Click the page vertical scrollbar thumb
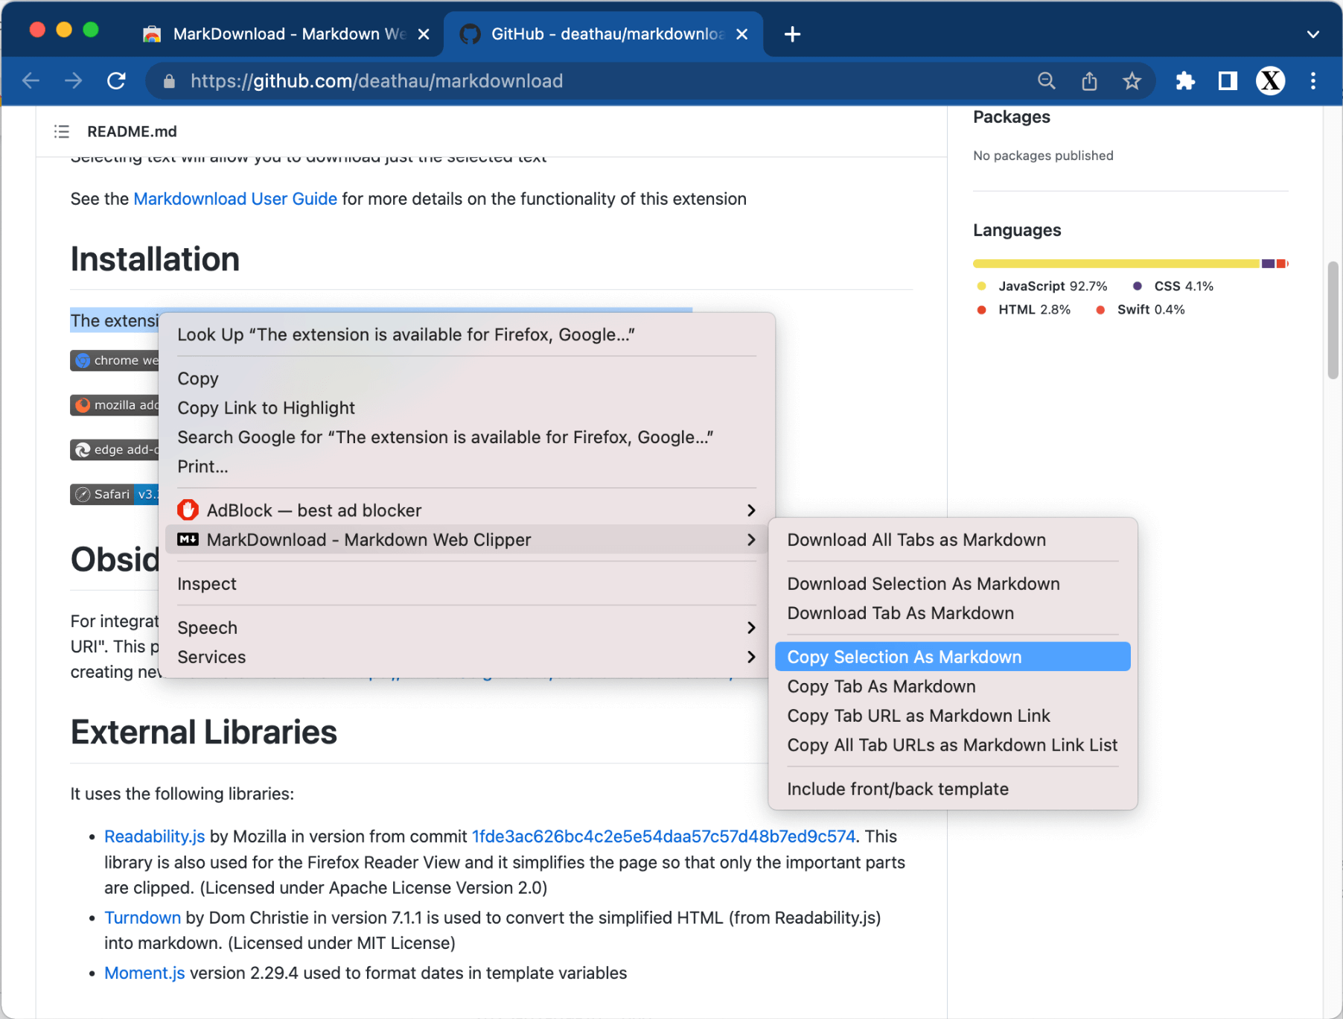1343x1019 pixels. 1333,320
